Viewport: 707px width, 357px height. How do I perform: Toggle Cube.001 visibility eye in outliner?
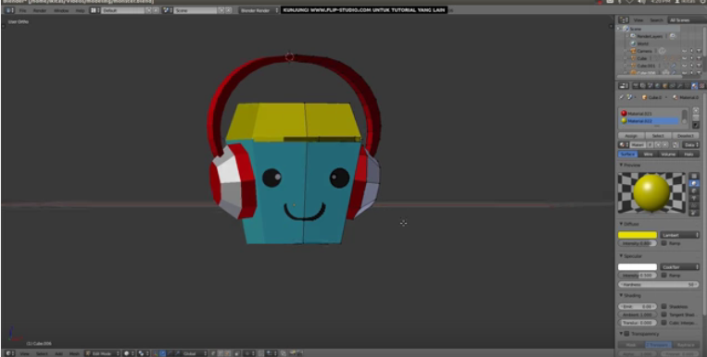tap(685, 66)
